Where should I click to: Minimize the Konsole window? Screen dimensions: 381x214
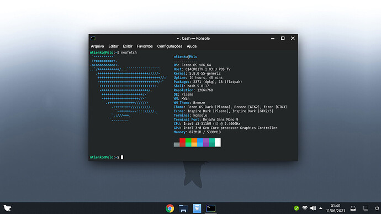pos(273,38)
